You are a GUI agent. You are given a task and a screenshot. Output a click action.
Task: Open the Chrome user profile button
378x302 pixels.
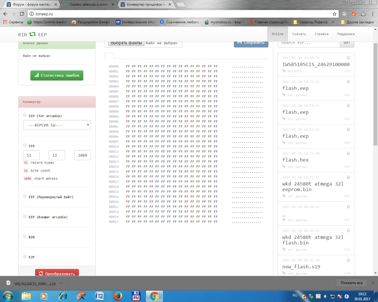click(x=344, y=3)
